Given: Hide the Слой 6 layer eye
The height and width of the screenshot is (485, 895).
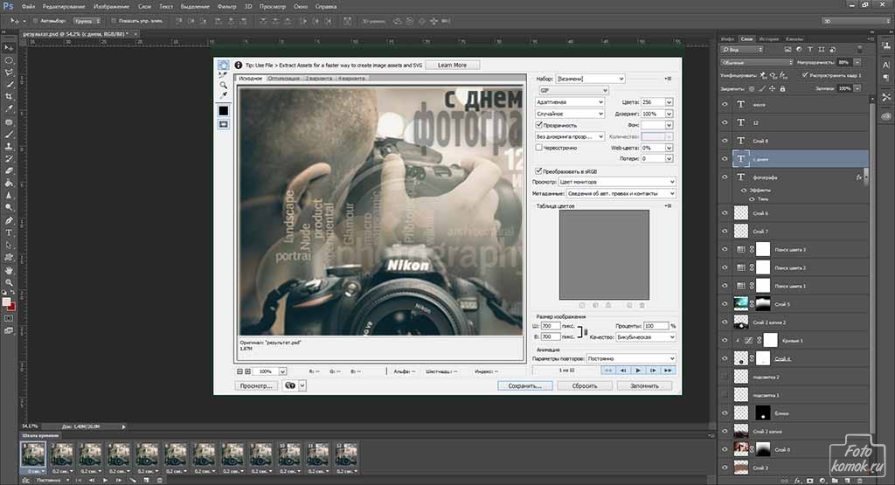Looking at the screenshot, I should [725, 213].
